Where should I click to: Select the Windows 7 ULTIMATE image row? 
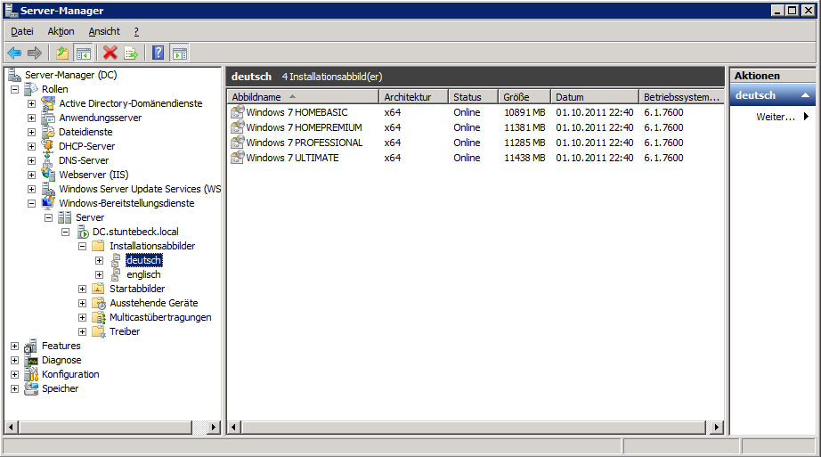click(x=292, y=158)
